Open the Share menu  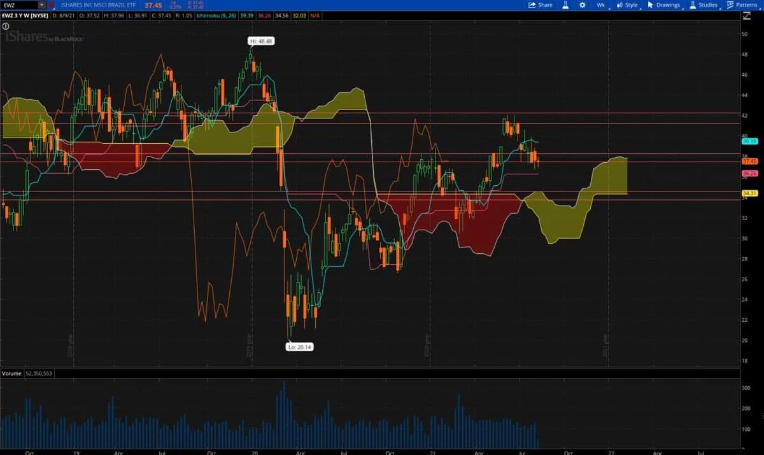541,4
